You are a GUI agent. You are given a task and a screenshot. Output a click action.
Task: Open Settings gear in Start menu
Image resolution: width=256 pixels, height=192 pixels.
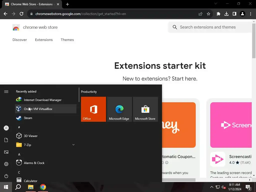coord(6,164)
